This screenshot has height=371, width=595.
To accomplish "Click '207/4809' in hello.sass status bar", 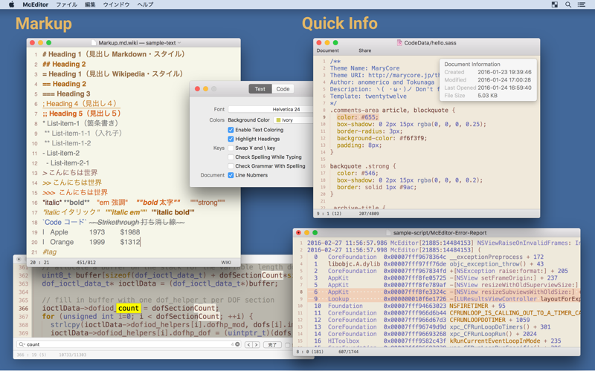I will coord(369,214).
